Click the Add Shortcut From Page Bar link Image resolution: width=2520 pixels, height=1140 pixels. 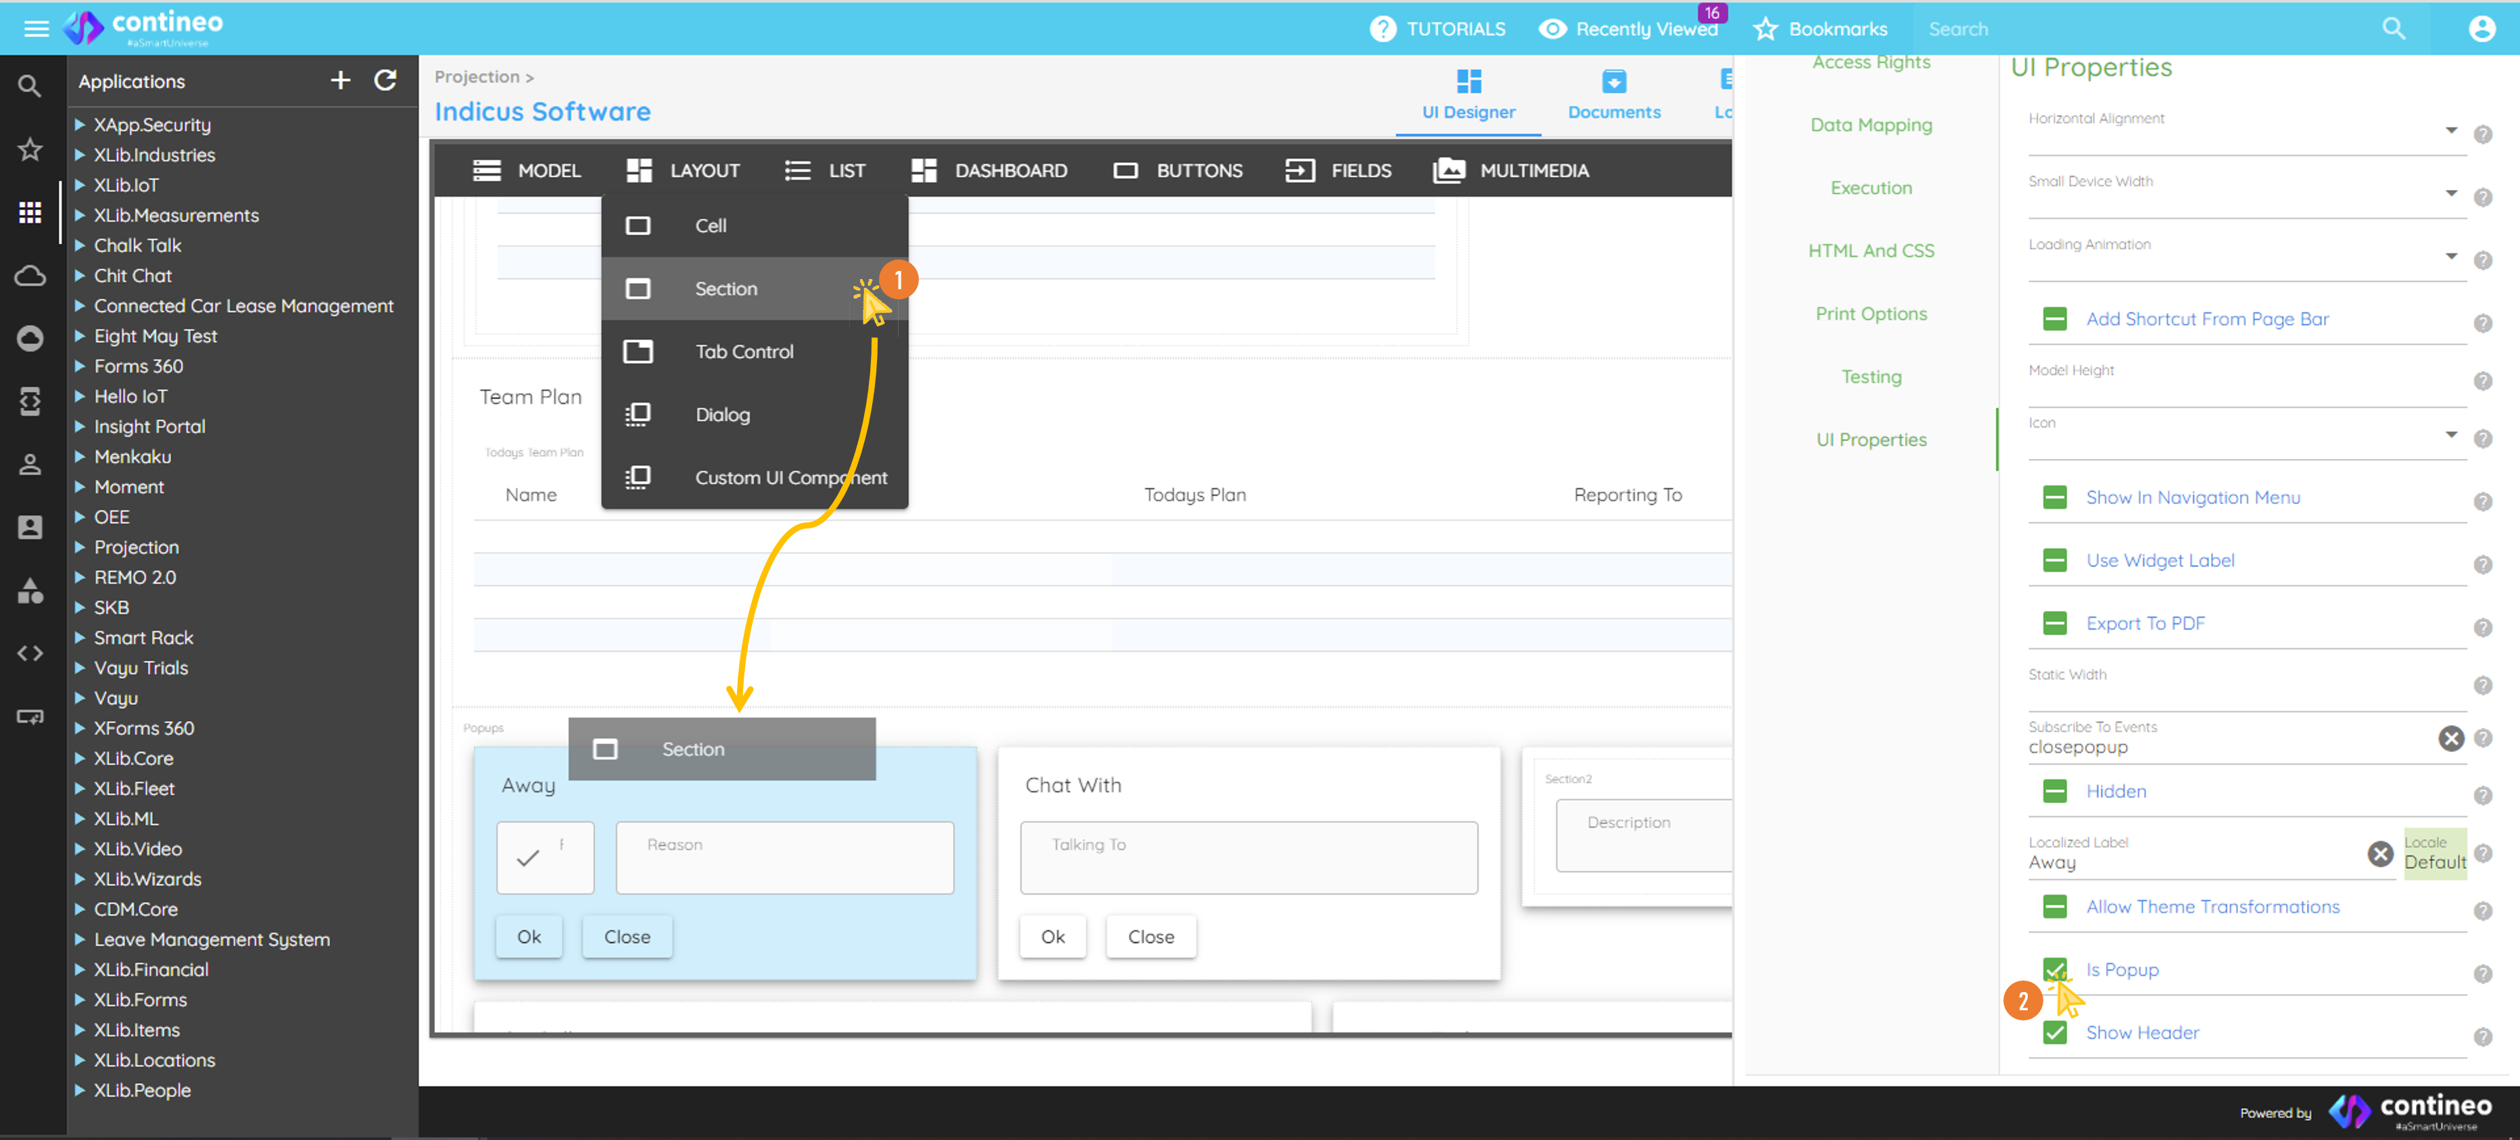coord(2207,319)
